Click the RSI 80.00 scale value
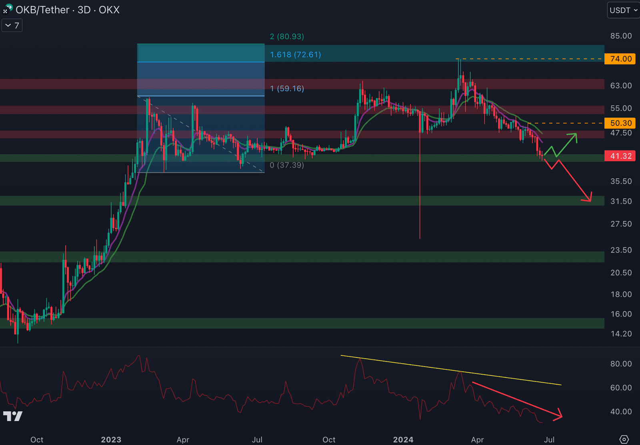Viewport: 640px width, 445px height. point(621,364)
